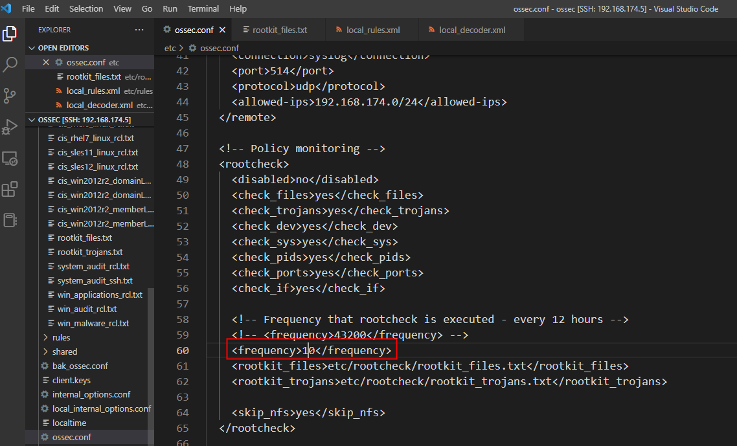Image resolution: width=737 pixels, height=446 pixels.
Task: Open the View menu
Action: coord(122,8)
